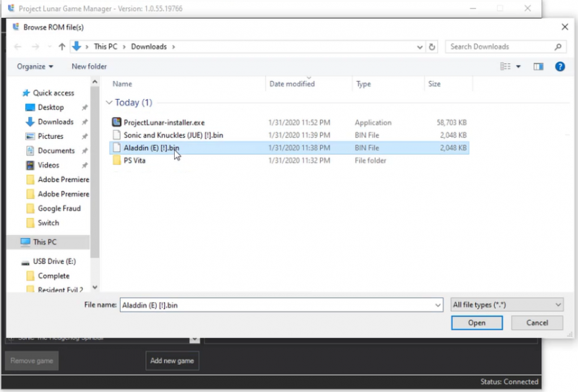Click the sidebar scroll up arrow
The height and width of the screenshot is (392, 578).
point(95,82)
